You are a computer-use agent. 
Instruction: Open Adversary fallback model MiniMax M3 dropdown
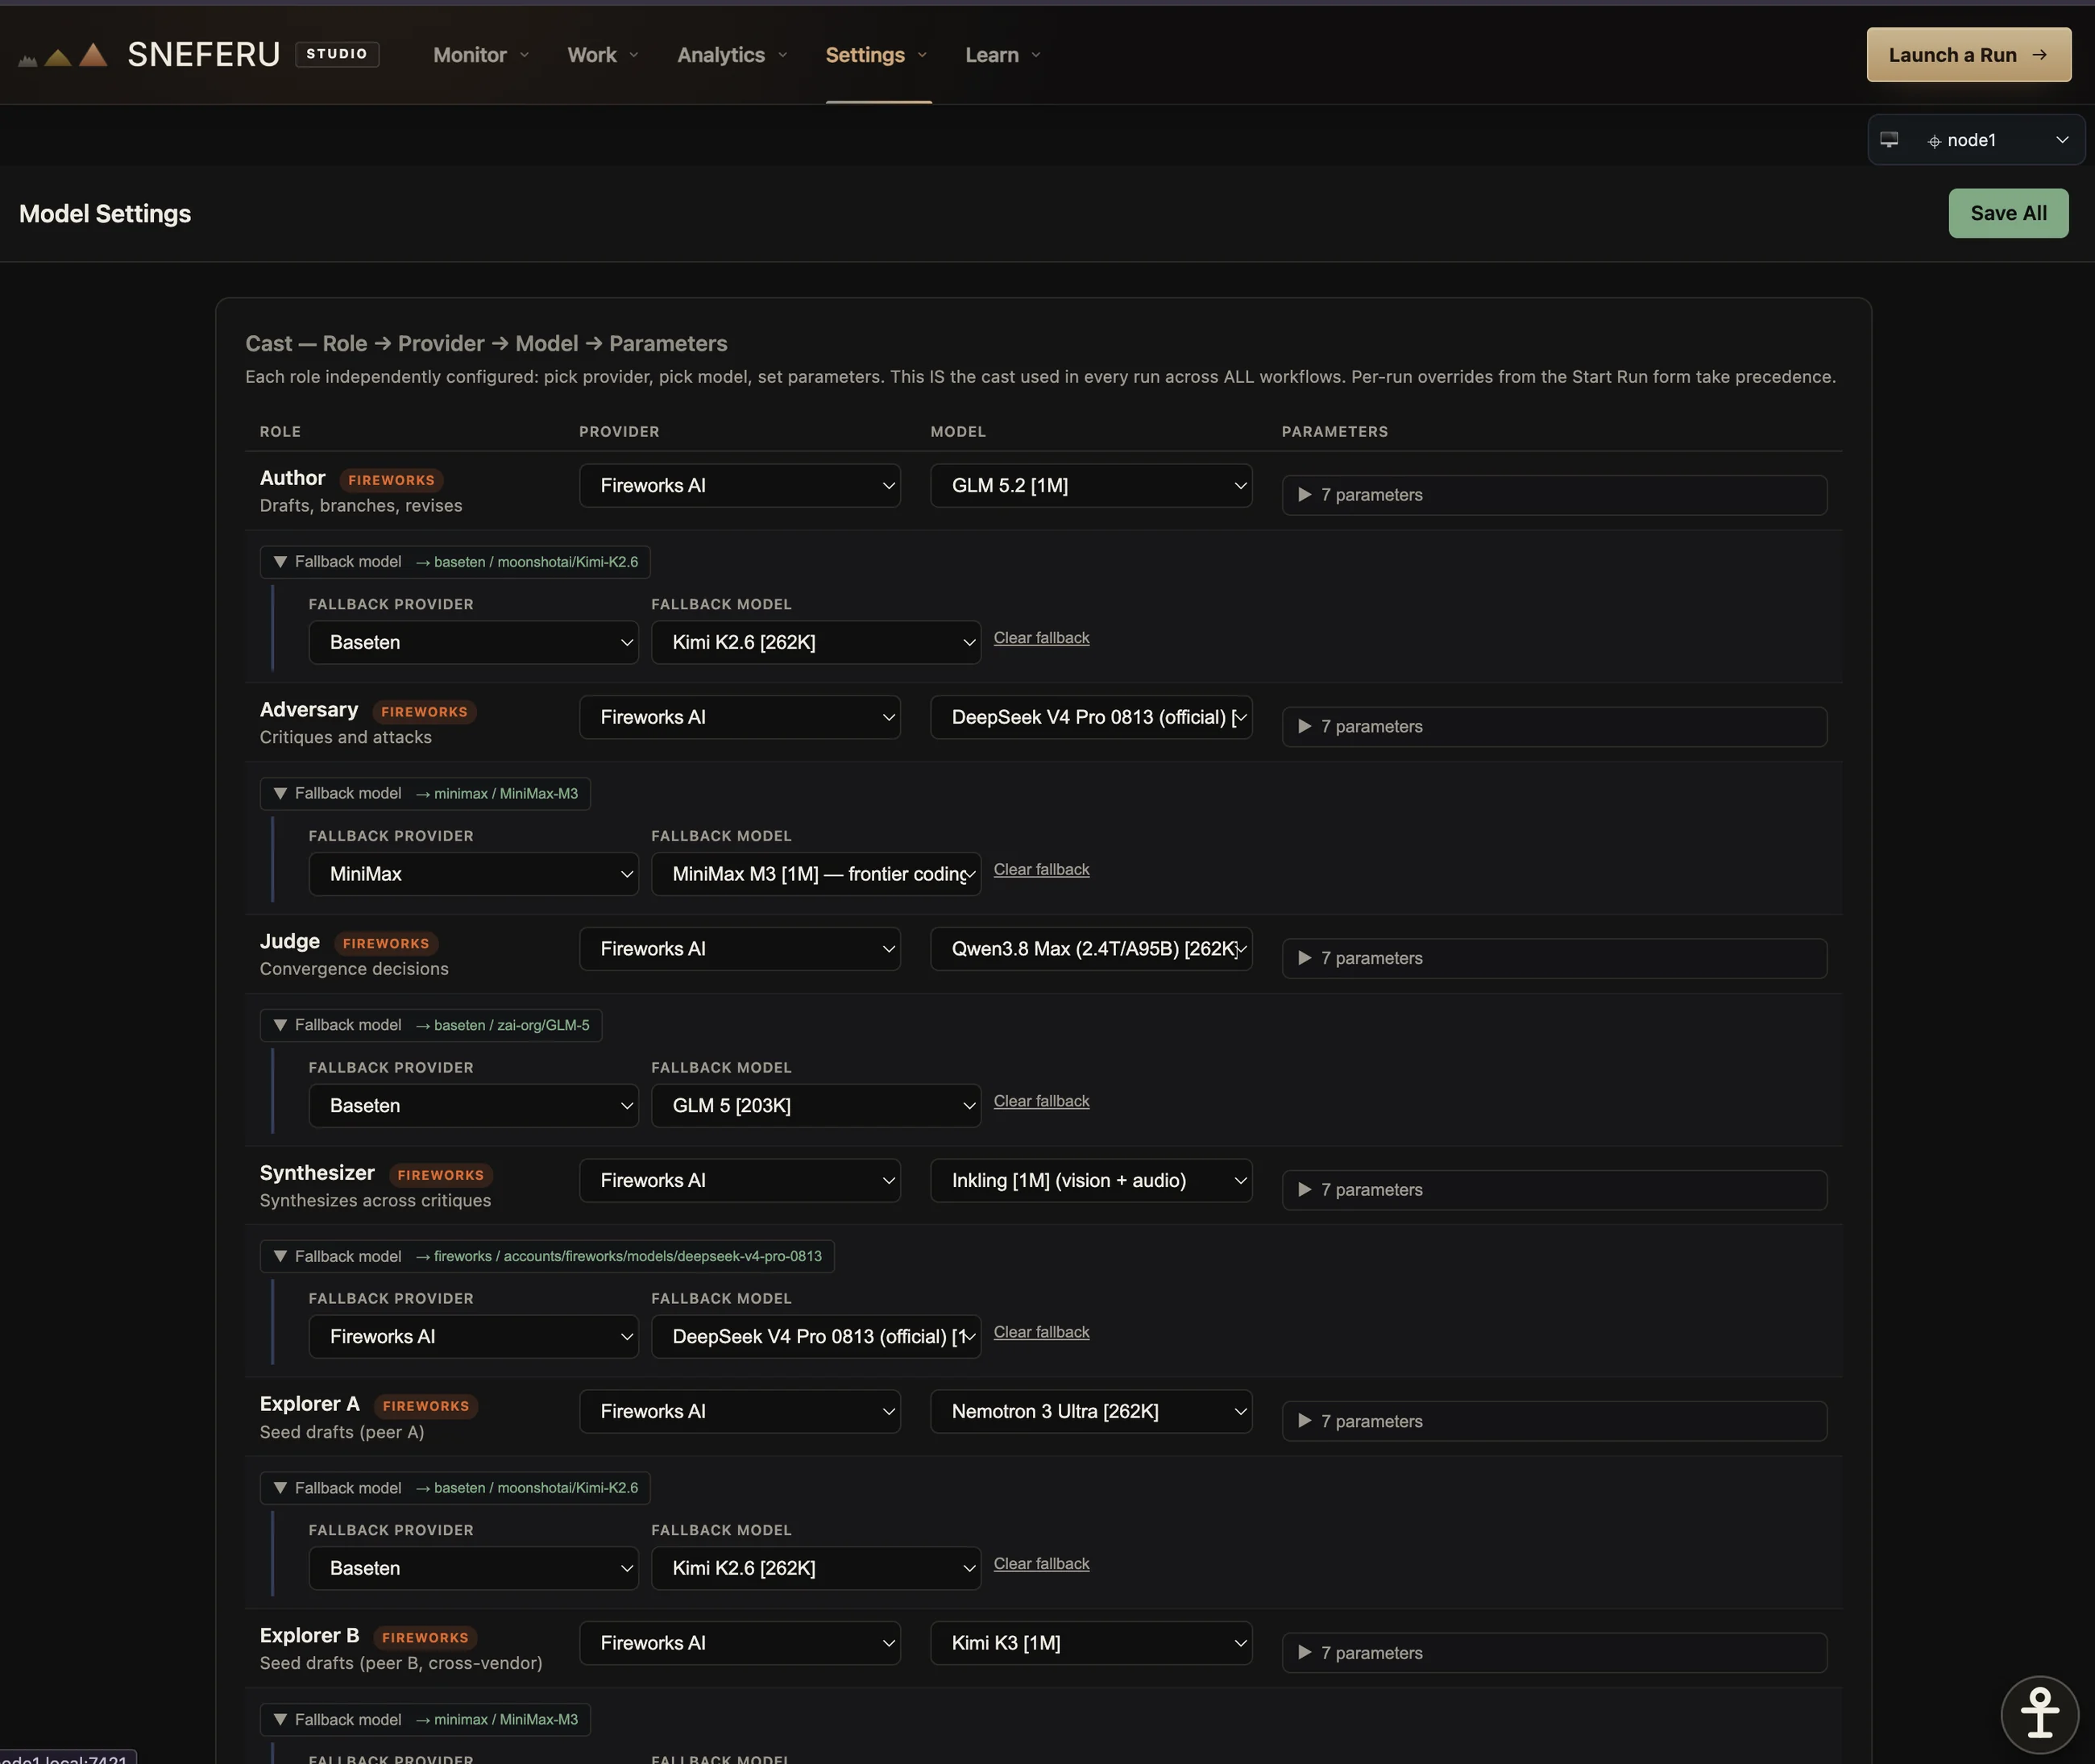[x=815, y=874]
